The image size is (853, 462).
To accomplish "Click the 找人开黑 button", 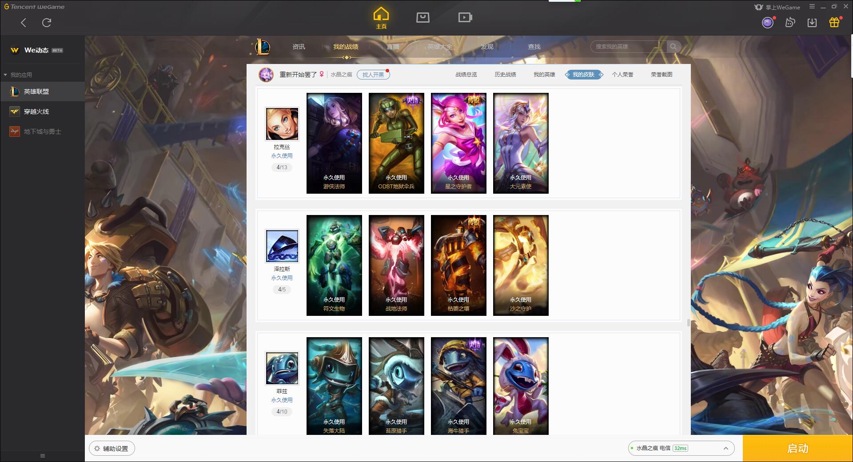I will [x=373, y=75].
